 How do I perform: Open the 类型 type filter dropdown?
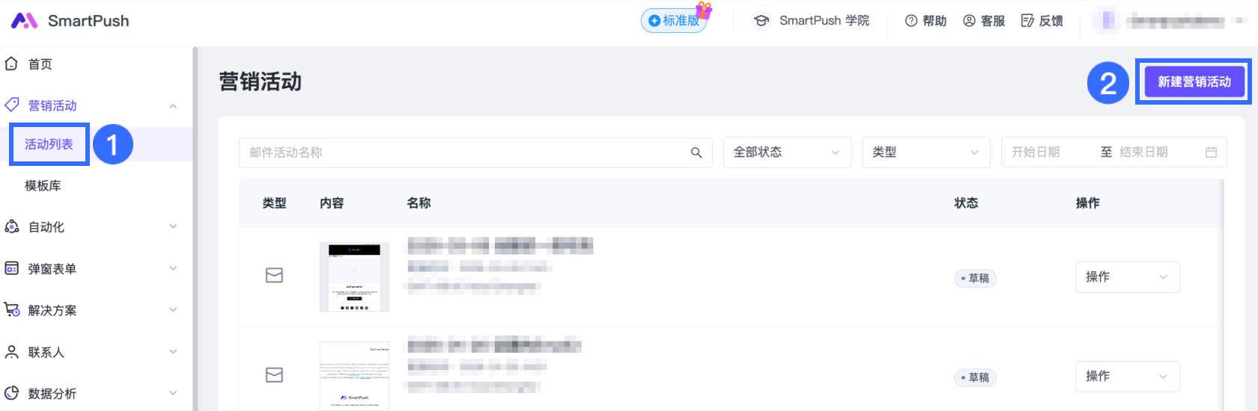click(x=926, y=152)
